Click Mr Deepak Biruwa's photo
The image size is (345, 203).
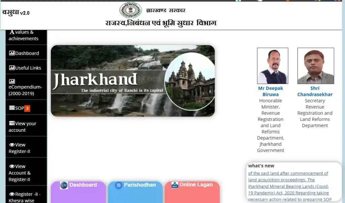click(273, 66)
